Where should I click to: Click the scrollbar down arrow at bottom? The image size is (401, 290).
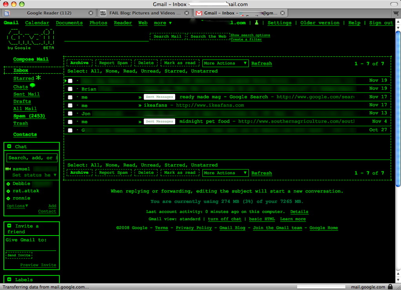pyautogui.click(x=398, y=280)
